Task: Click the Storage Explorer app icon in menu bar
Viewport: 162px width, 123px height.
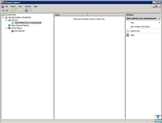Action: tap(3, 6)
